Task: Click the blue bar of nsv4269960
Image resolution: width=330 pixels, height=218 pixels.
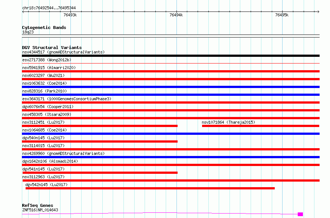Action: pyautogui.click(x=171, y=157)
